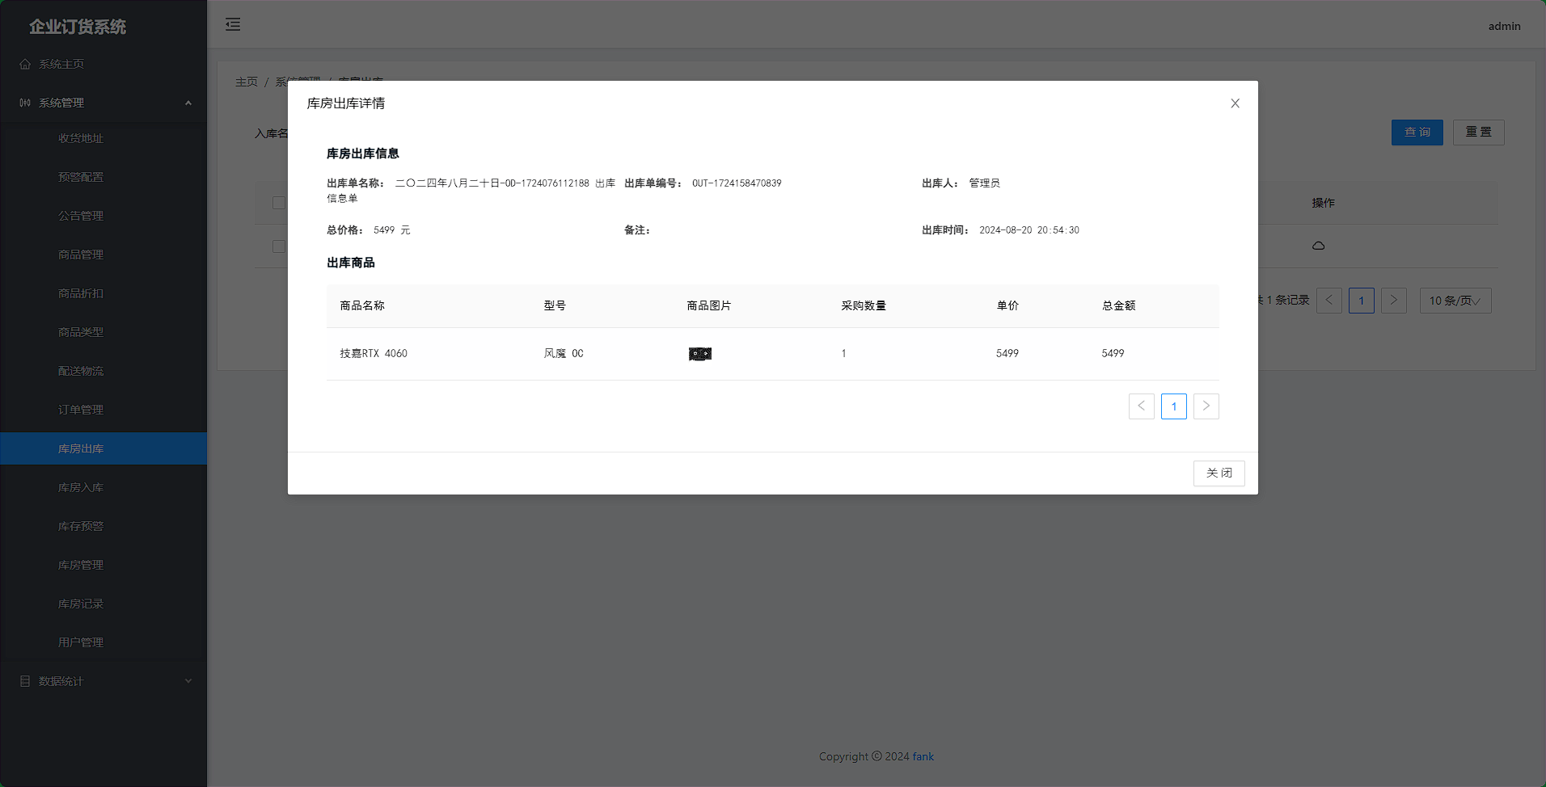Click the 2024-08-20 20:54:30 timestamp

click(1029, 230)
